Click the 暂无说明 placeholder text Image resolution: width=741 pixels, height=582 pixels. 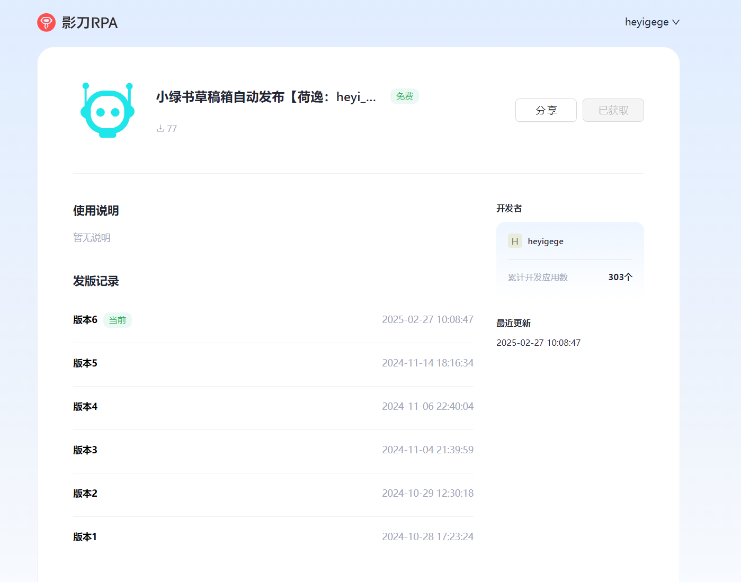[92, 238]
